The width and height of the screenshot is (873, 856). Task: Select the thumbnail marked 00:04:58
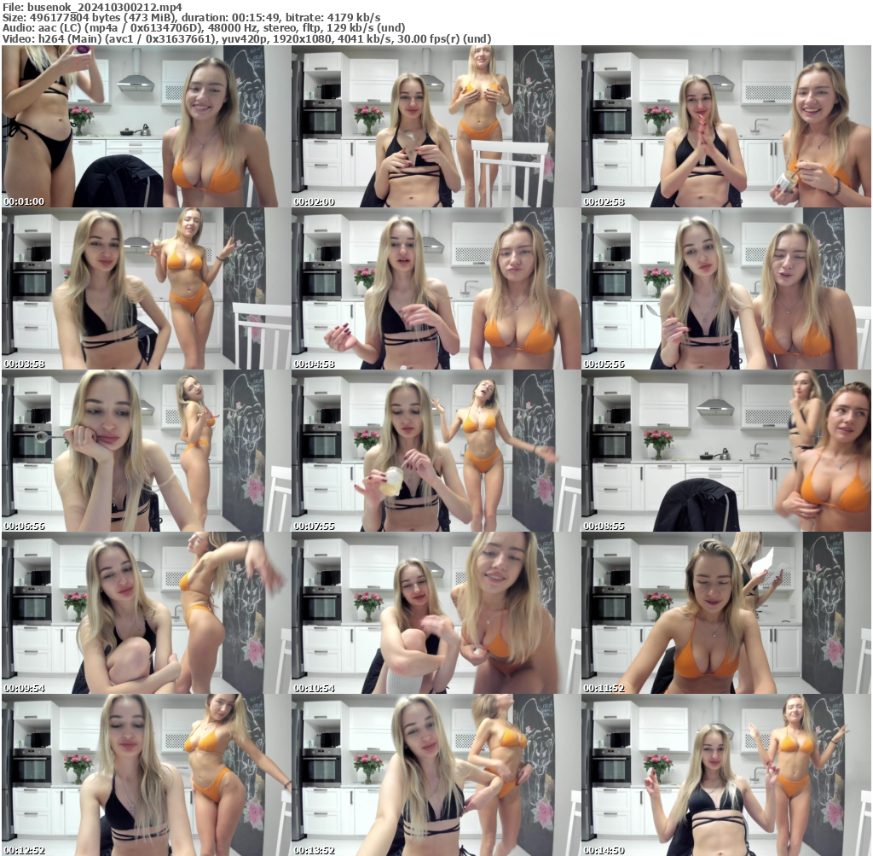(x=436, y=288)
